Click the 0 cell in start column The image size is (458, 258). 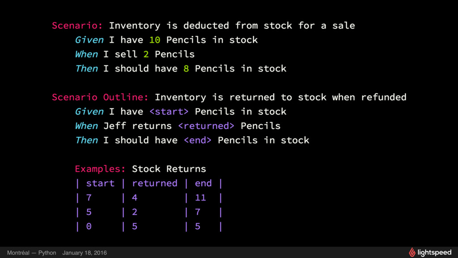click(x=89, y=226)
